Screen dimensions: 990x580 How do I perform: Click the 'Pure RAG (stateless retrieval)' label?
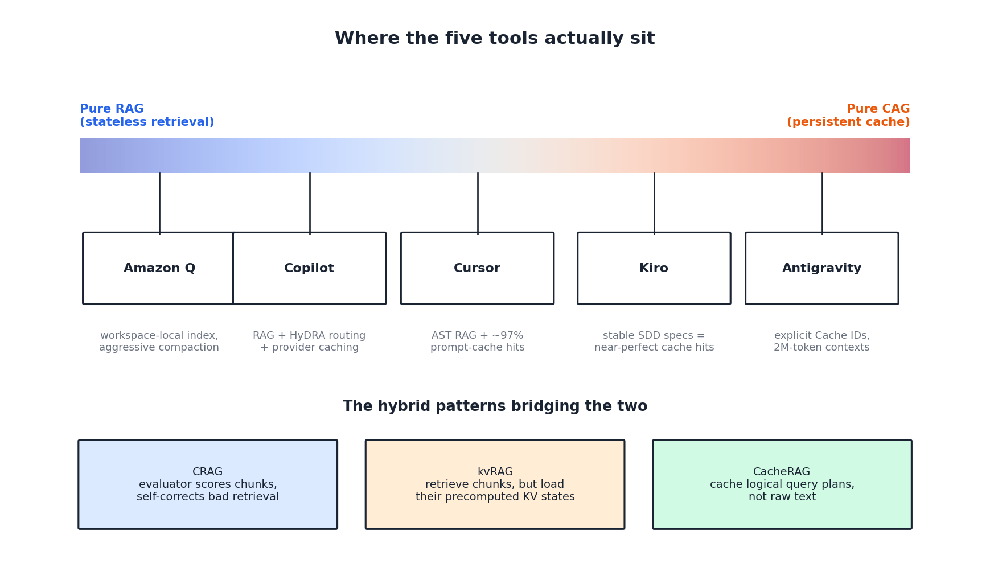coord(147,116)
